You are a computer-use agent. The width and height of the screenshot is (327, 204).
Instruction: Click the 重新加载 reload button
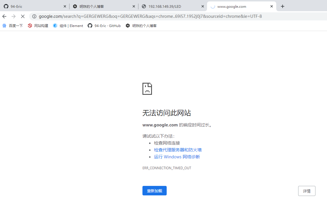coord(155,191)
